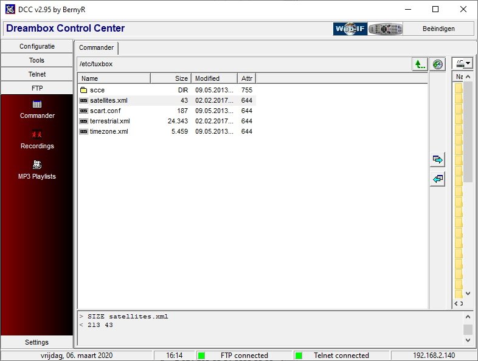478x361 pixels.
Task: Sort file list by Size column
Action: tap(171, 78)
